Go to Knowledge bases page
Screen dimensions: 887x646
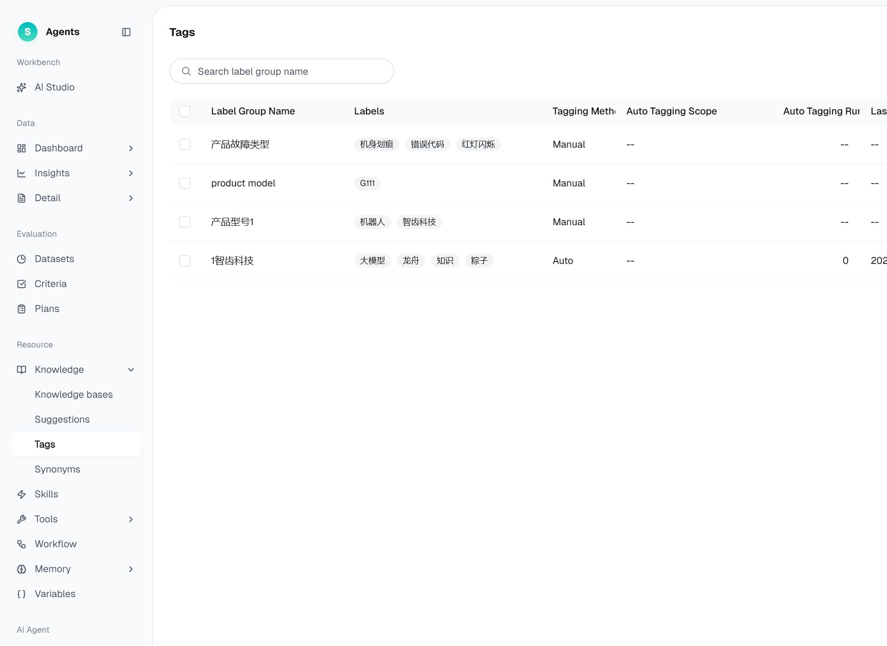[x=76, y=395]
